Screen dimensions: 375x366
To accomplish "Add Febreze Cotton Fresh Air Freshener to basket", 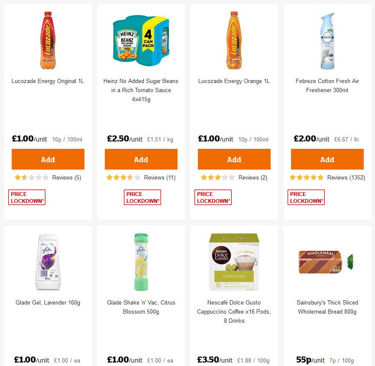I will 327,159.
